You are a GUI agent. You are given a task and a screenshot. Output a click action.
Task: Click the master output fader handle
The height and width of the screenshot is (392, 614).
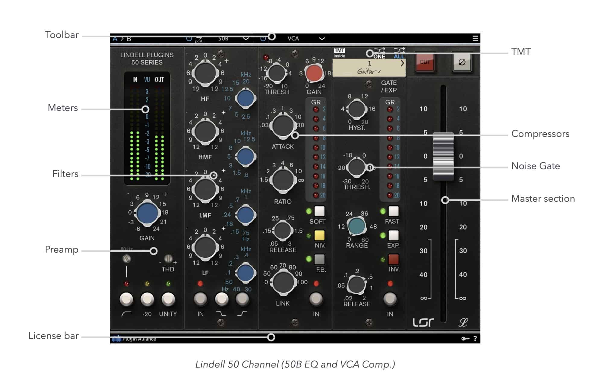pyautogui.click(x=443, y=156)
